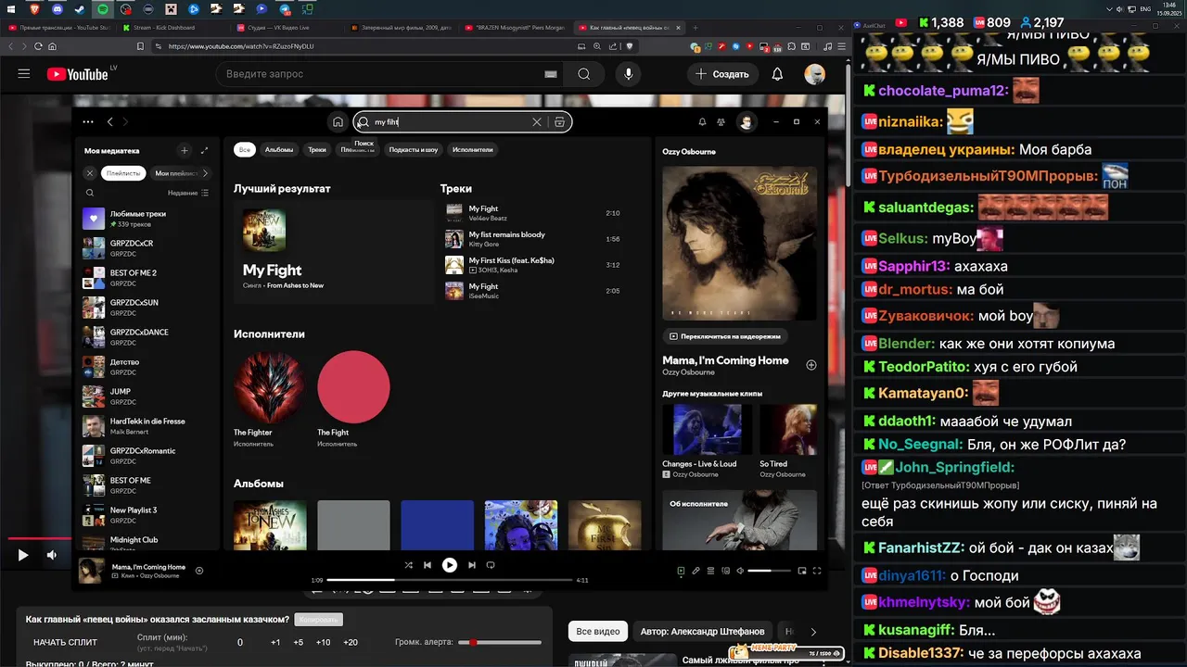
Task: Click the Spotify play button
Action: [x=450, y=565]
